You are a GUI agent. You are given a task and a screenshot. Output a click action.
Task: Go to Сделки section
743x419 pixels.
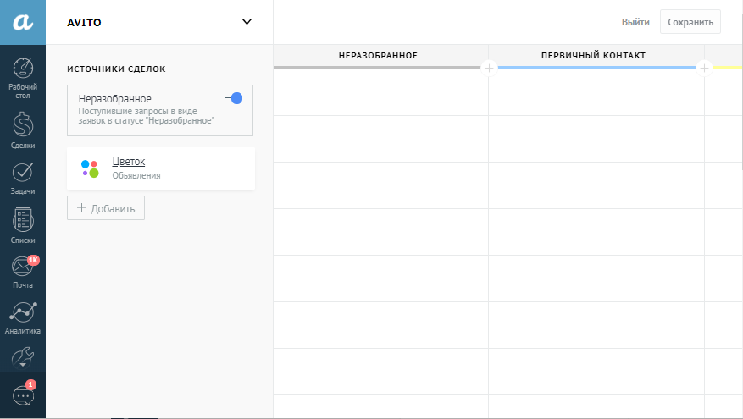click(23, 130)
